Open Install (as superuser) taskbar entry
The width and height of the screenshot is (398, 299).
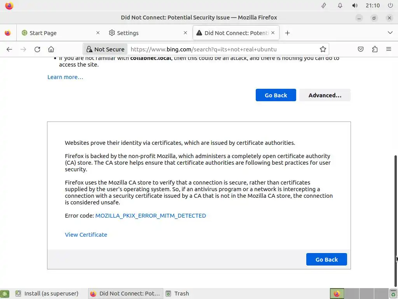pos(47,294)
